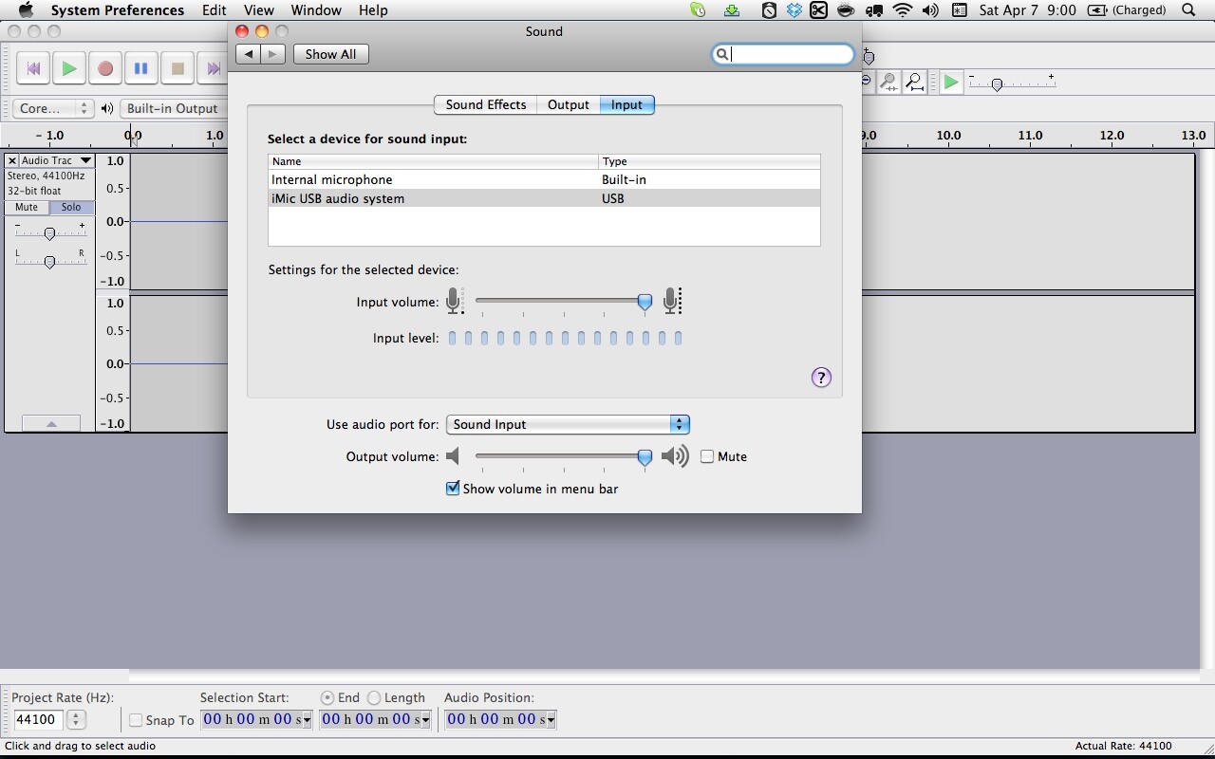The width and height of the screenshot is (1215, 759).
Task: Click Audacity's Fit Project zoom icon
Action: coord(915,83)
